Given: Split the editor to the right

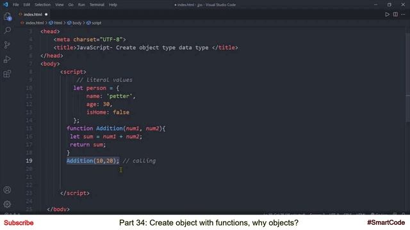Looking at the screenshot, I should [x=395, y=14].
